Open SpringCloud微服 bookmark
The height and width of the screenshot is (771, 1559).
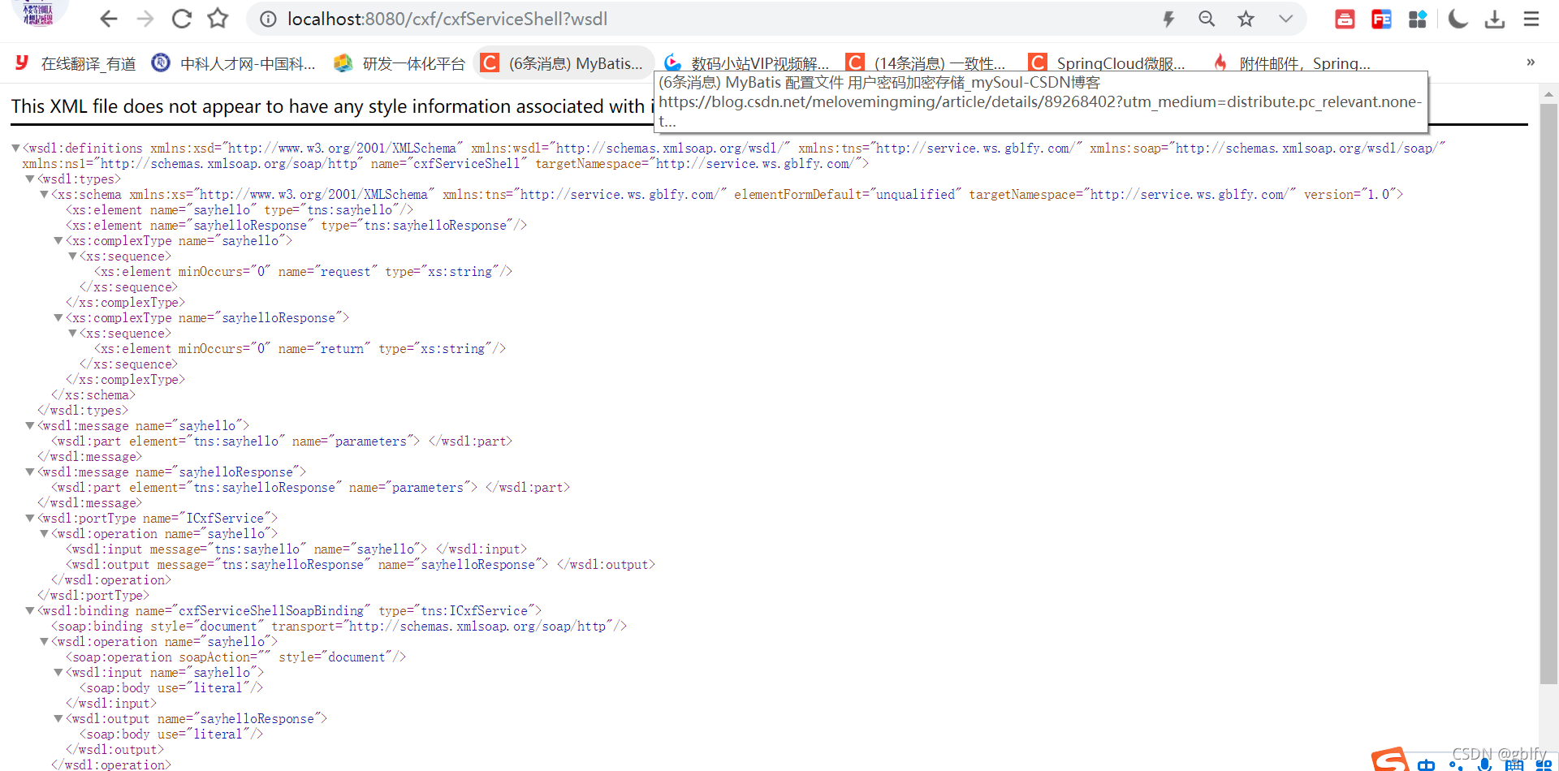pos(1107,62)
